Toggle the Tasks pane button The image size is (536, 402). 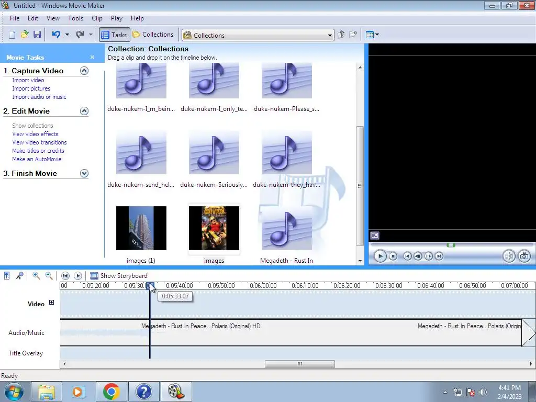[x=115, y=35]
